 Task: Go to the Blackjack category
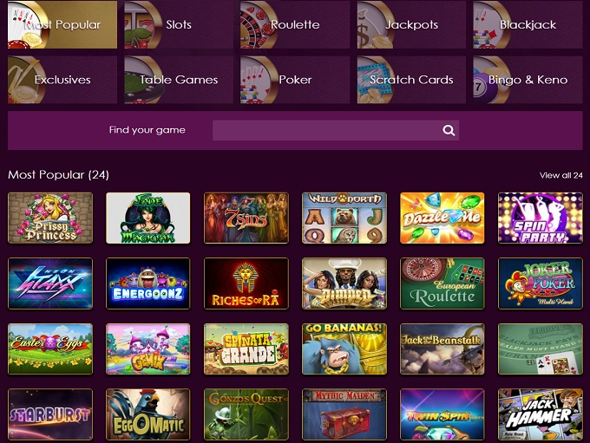[528, 24]
